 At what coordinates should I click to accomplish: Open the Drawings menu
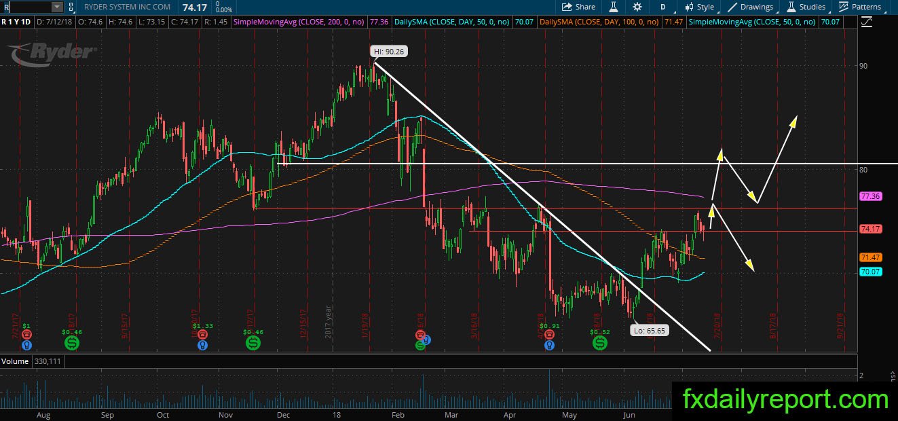751,7
